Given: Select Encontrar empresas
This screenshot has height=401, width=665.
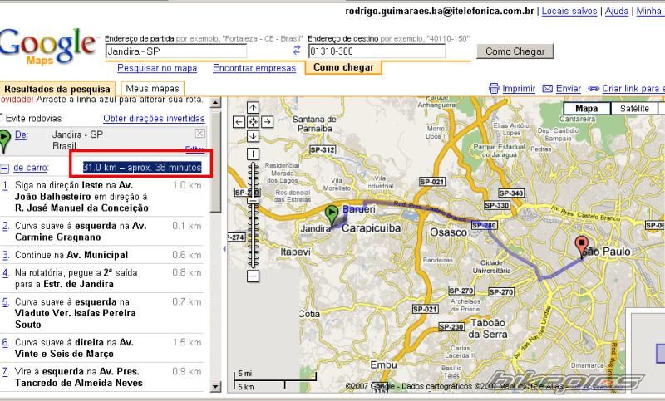Looking at the screenshot, I should coord(254,68).
